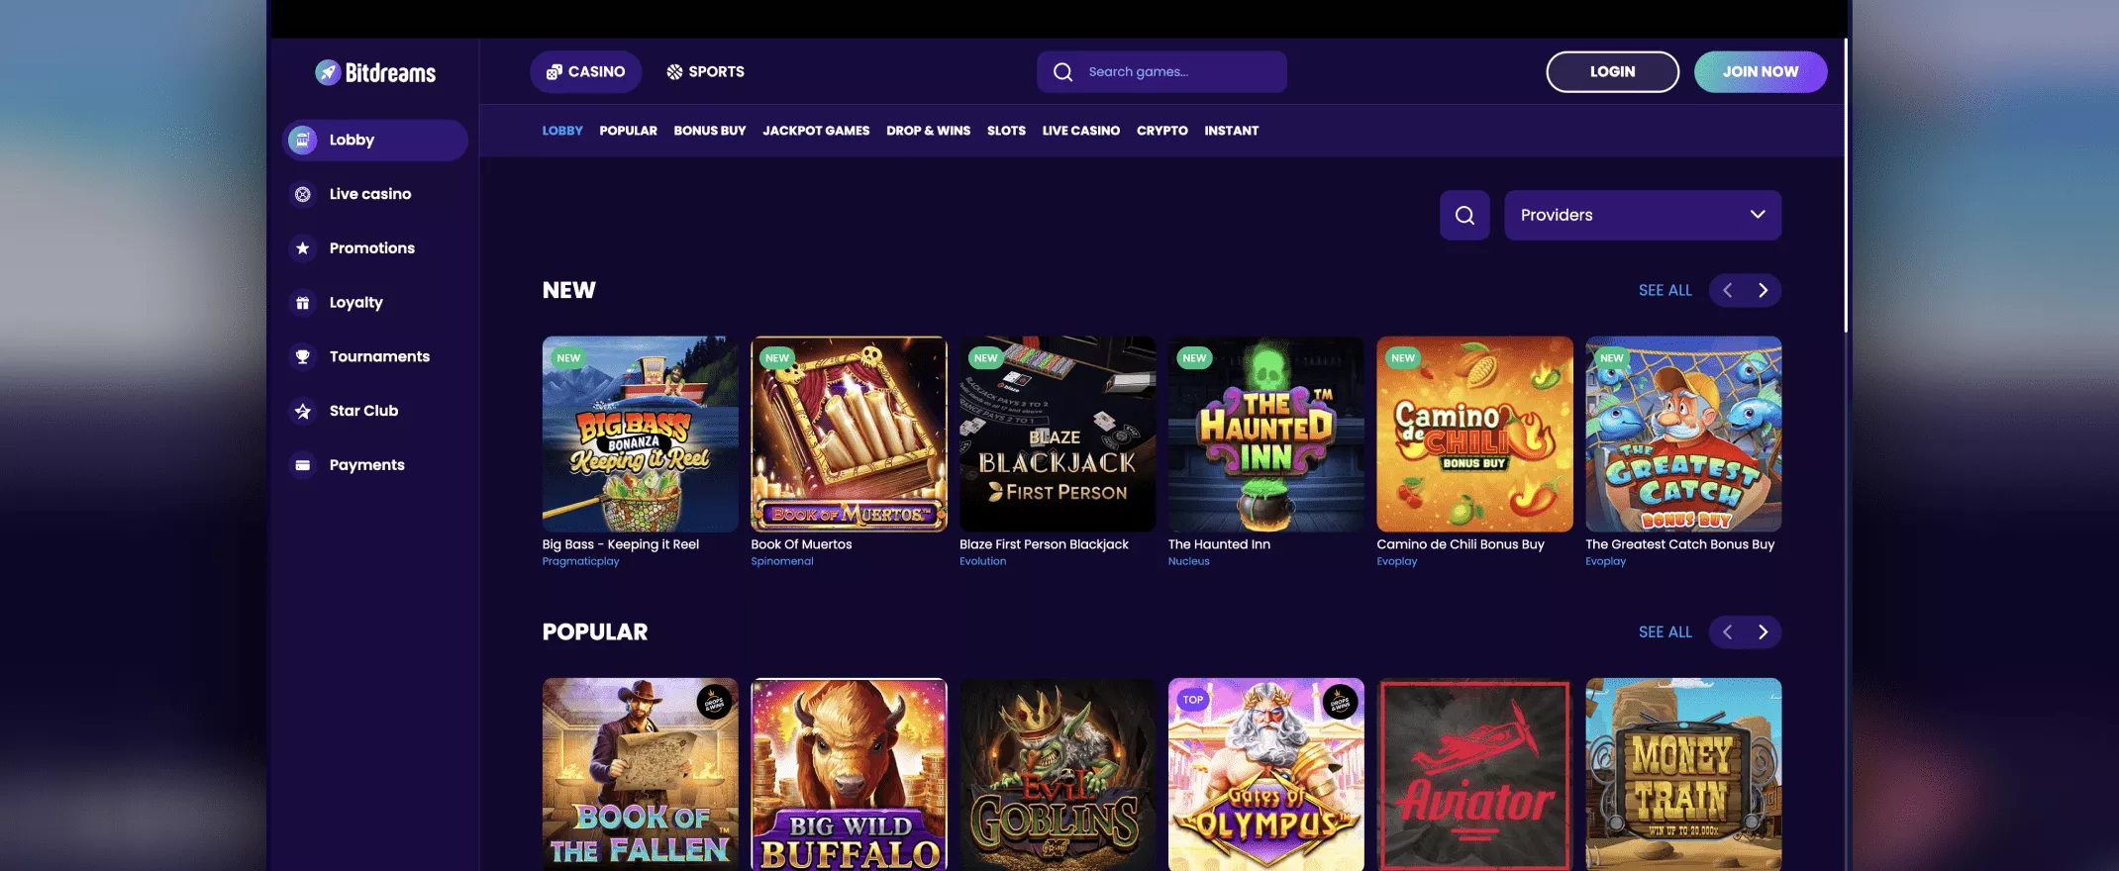Click the Spinomenal provider link
2119x871 pixels.
782,561
